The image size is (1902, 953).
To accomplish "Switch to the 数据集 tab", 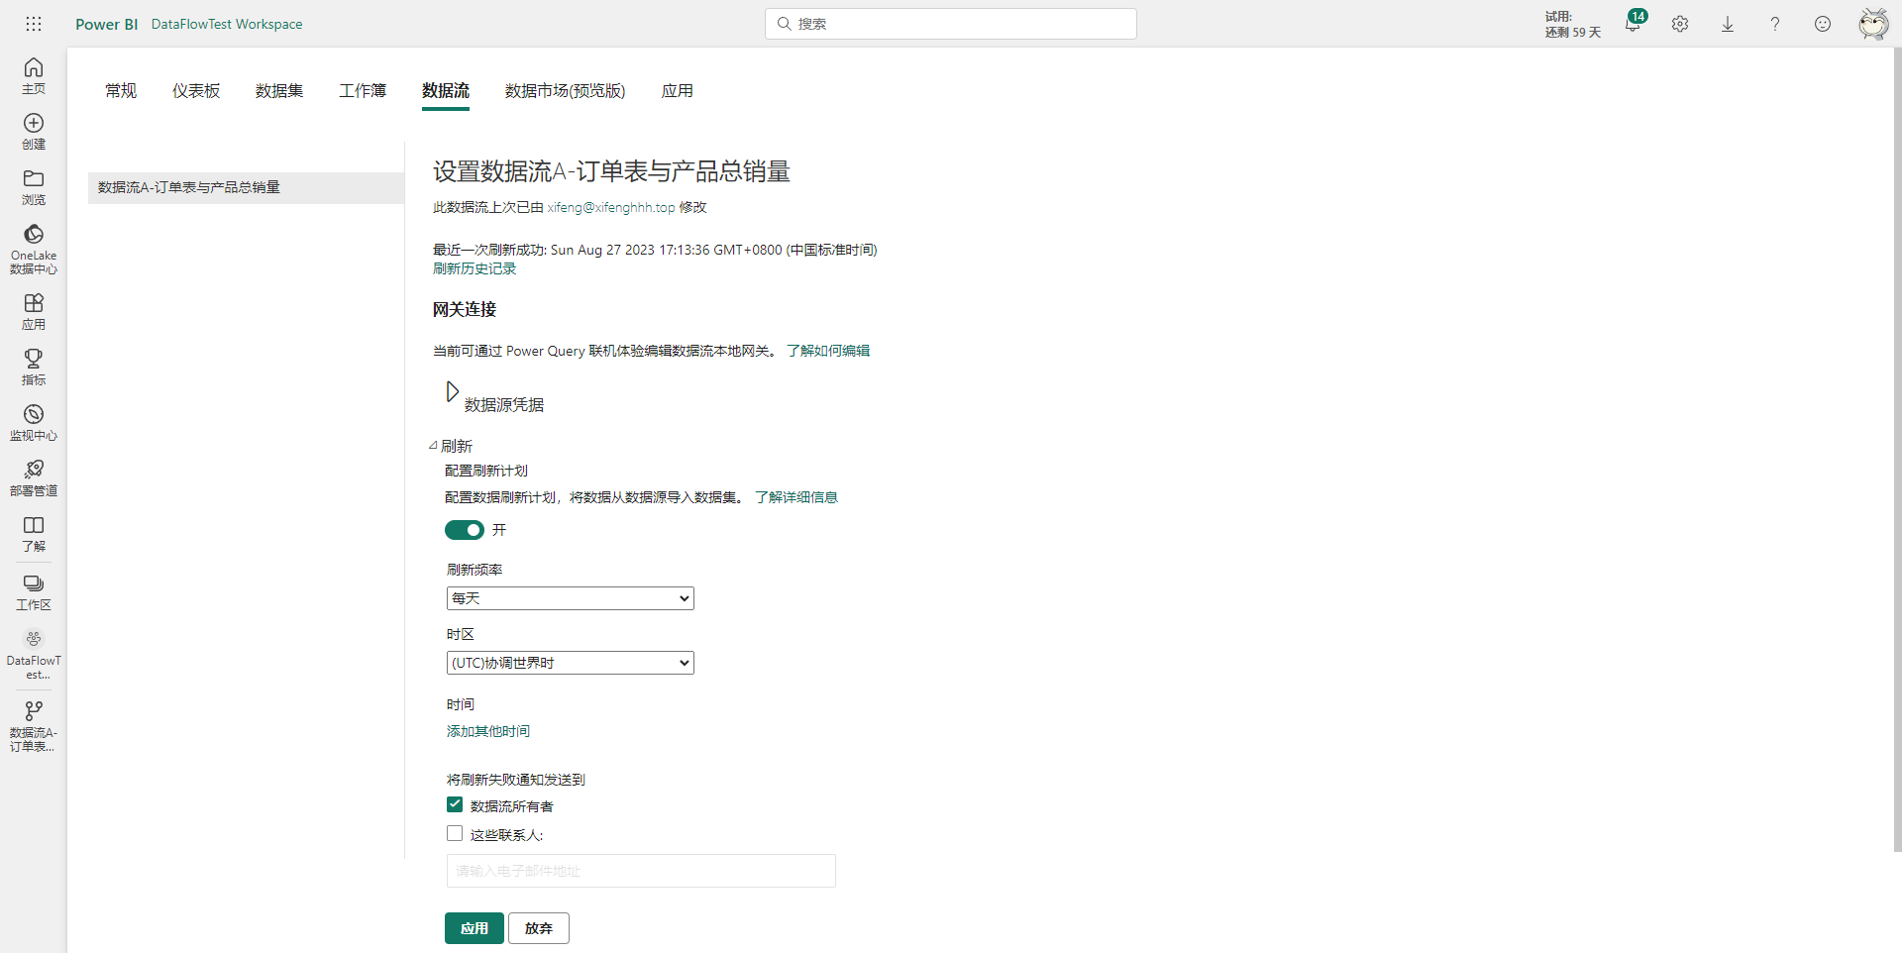I will click(279, 91).
